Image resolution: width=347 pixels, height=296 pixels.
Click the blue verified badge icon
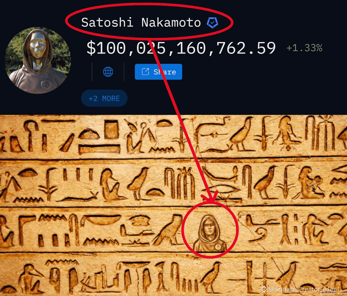coord(212,23)
